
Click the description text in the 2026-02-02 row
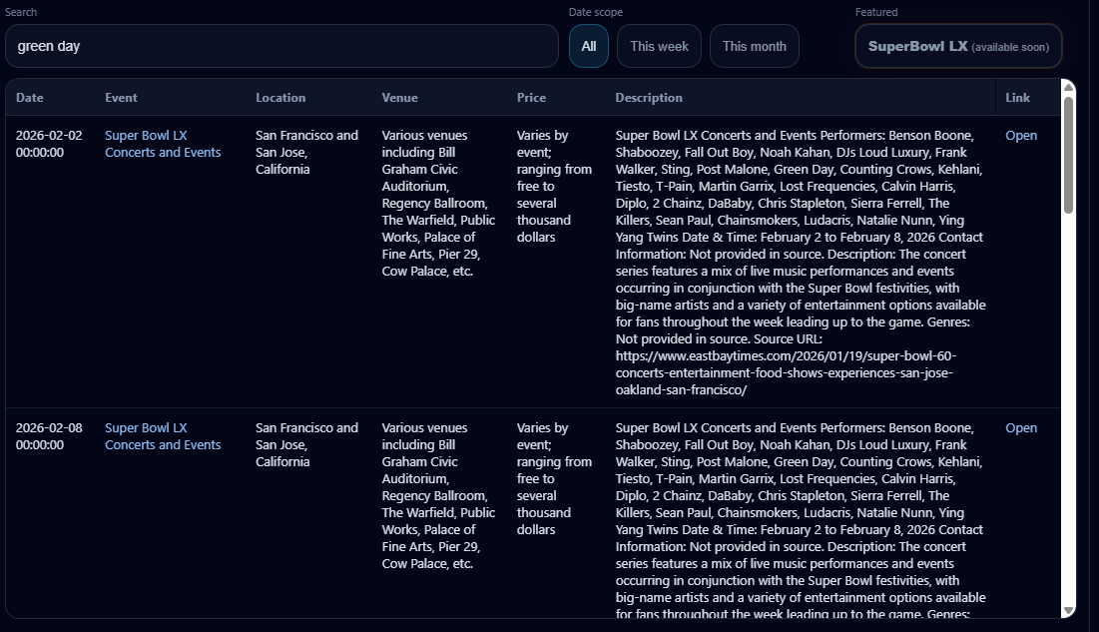[x=801, y=263]
